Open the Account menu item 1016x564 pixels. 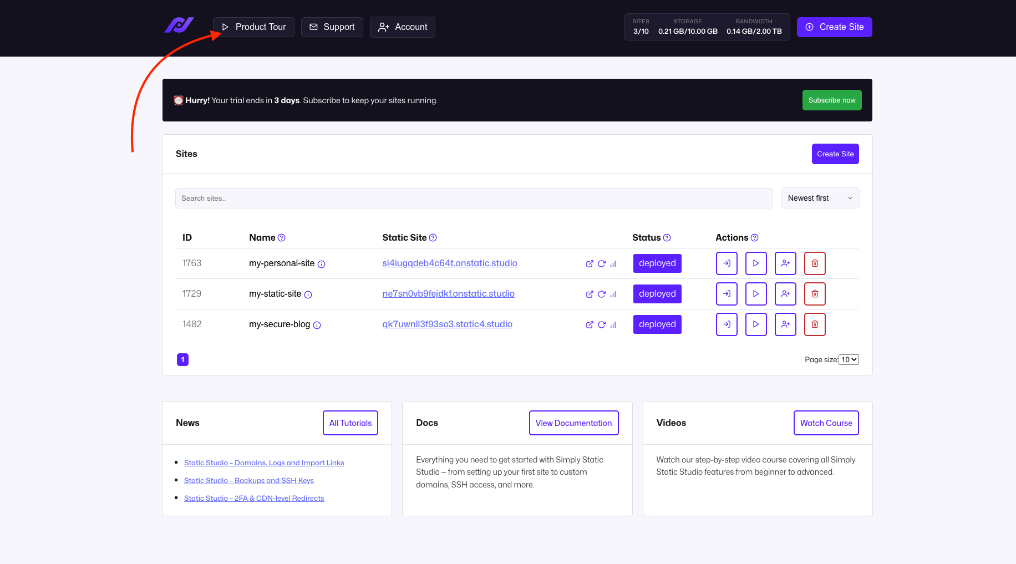pyautogui.click(x=403, y=27)
